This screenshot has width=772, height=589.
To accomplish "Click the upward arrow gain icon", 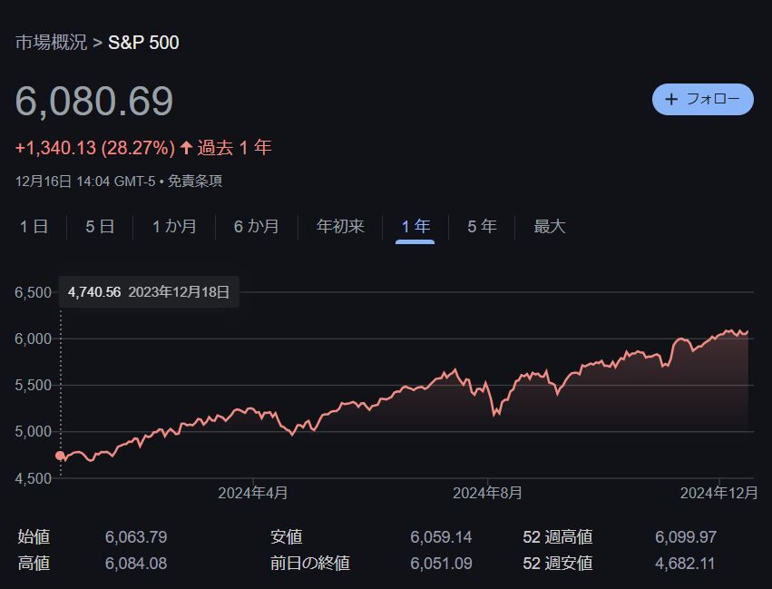I will point(186,148).
